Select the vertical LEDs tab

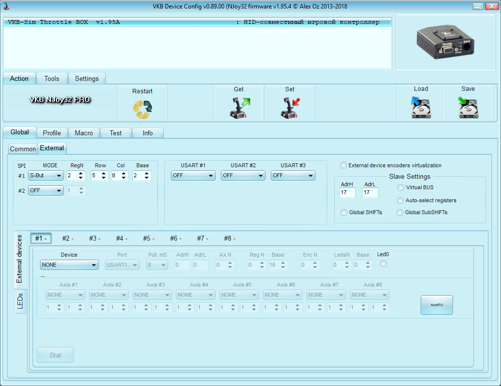(20, 302)
